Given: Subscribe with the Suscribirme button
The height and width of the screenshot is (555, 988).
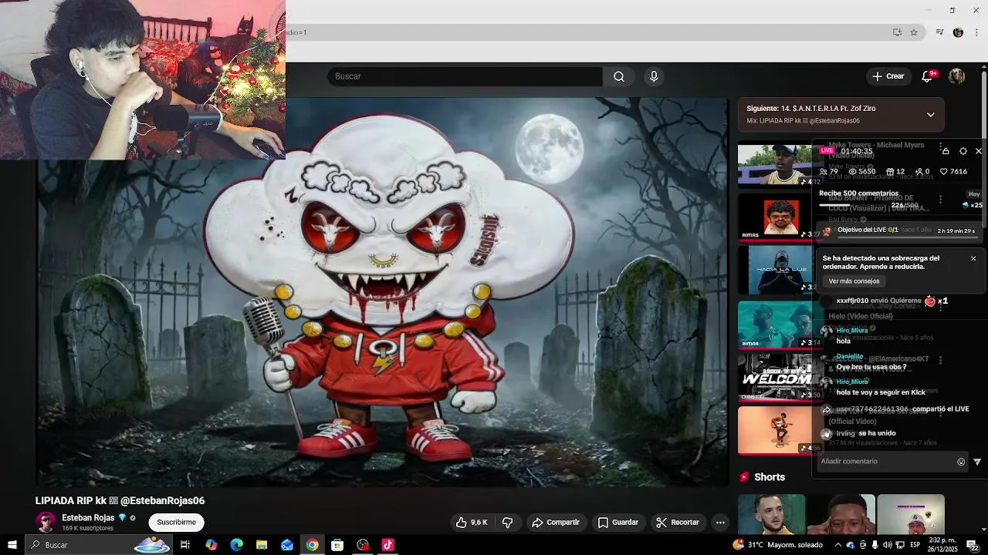Looking at the screenshot, I should 176,523.
